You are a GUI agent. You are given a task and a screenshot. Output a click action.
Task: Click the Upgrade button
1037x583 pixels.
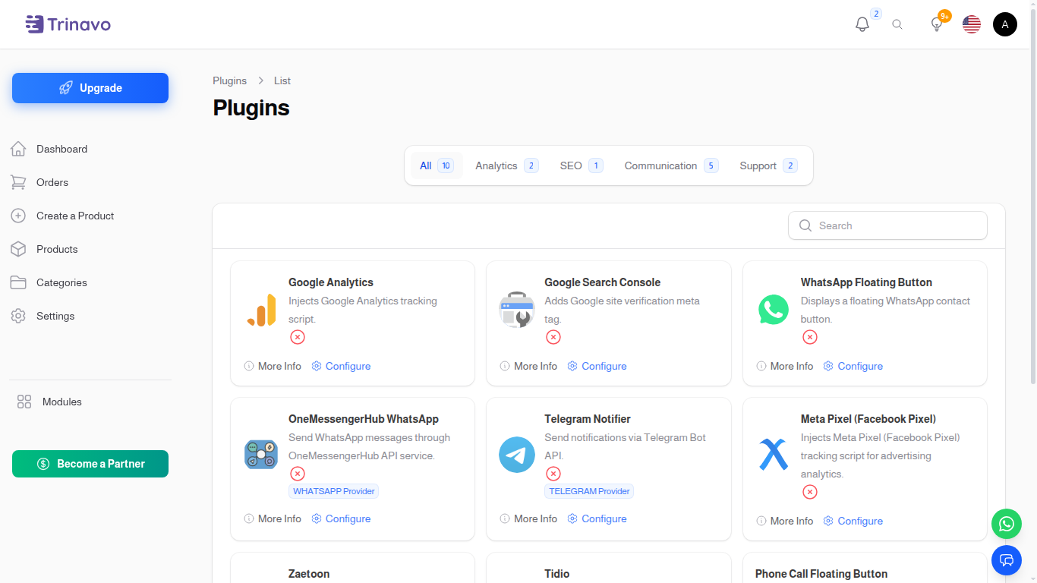pyautogui.click(x=90, y=88)
